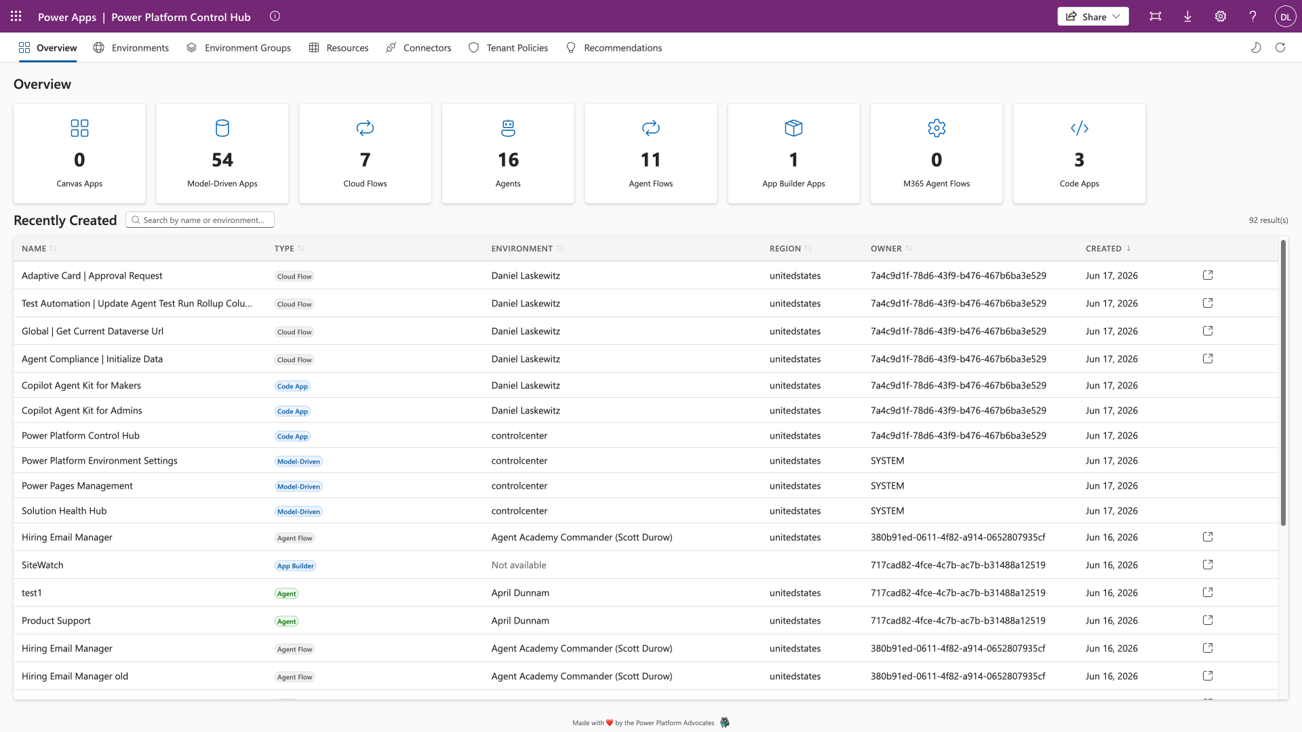Click 'Not available' environment in SiteWatch row
This screenshot has width=1302, height=732.
[x=519, y=565]
